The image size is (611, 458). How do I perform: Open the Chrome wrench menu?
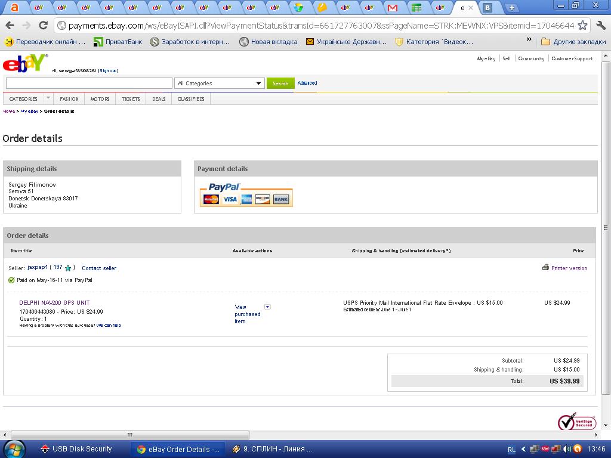point(600,26)
